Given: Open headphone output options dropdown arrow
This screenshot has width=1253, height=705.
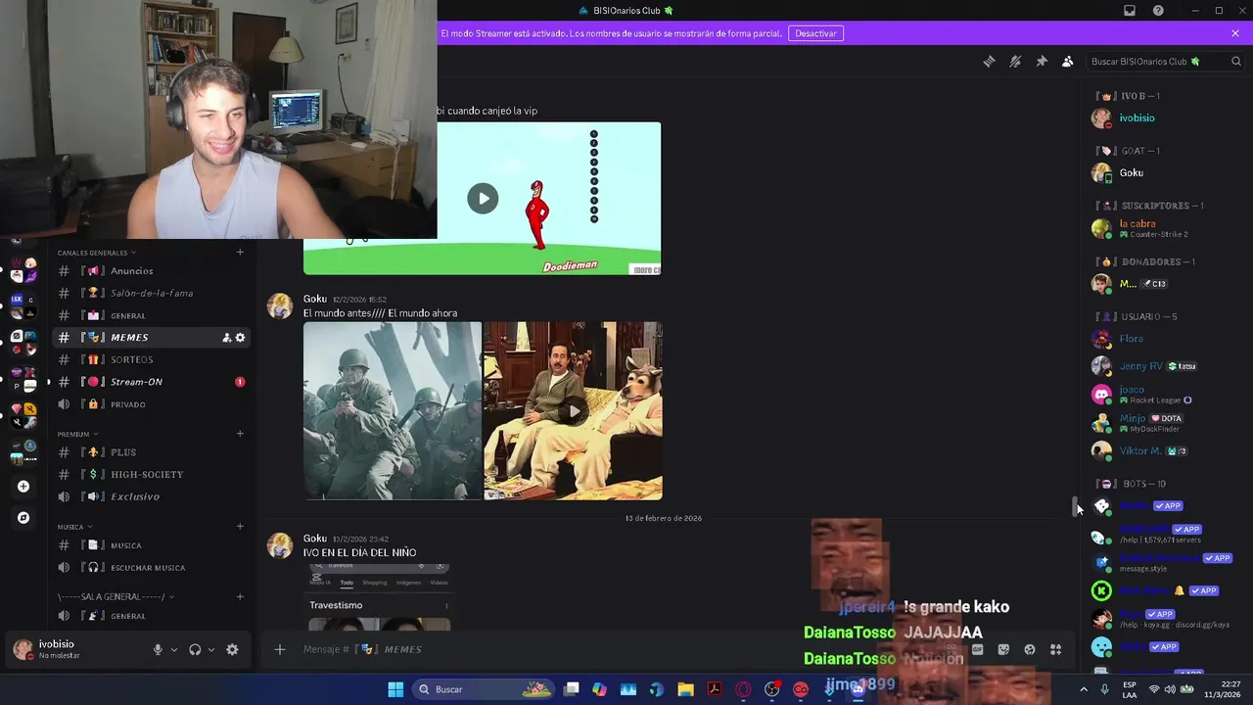Looking at the screenshot, I should pyautogui.click(x=210, y=649).
